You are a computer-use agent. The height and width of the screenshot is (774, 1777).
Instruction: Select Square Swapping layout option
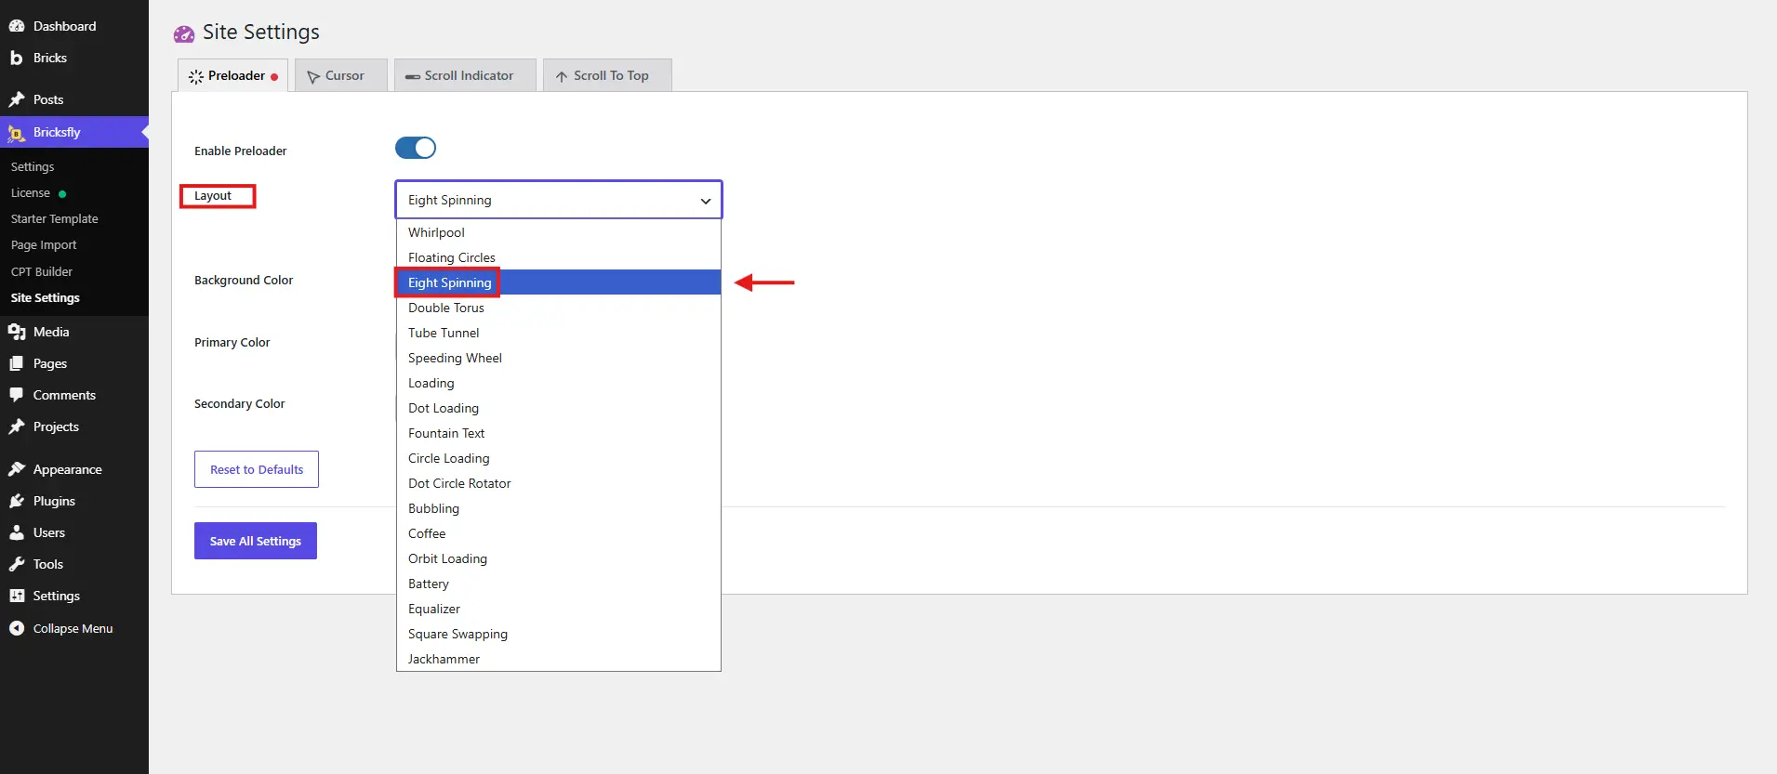559,634
